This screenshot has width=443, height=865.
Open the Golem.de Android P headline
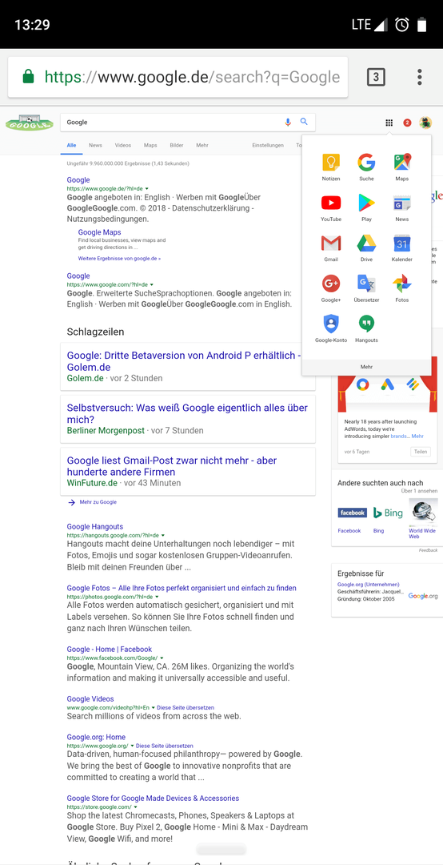(185, 361)
